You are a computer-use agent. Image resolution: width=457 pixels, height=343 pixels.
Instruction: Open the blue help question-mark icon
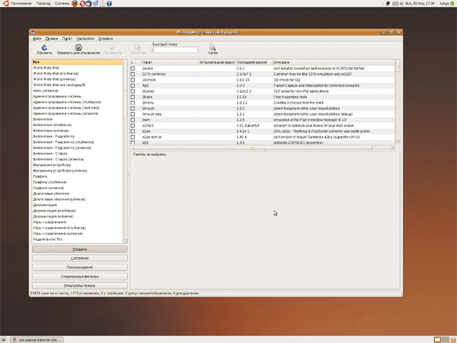[x=109, y=4]
